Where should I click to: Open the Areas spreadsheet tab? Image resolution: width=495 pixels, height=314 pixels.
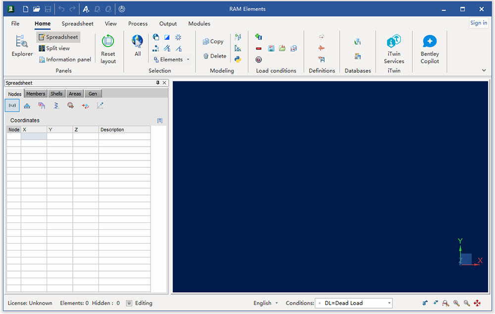click(75, 94)
